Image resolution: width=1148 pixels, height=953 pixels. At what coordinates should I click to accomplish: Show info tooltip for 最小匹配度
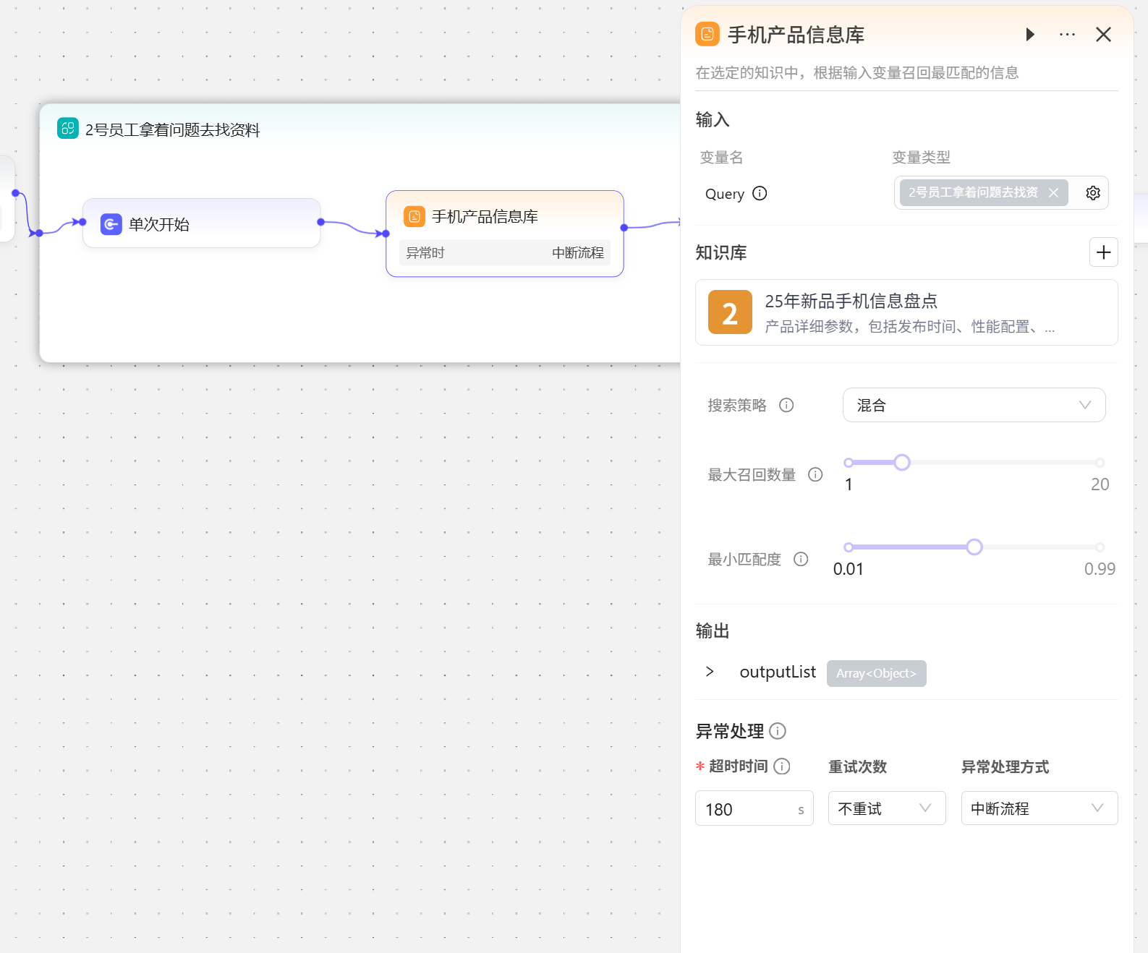[x=801, y=559]
